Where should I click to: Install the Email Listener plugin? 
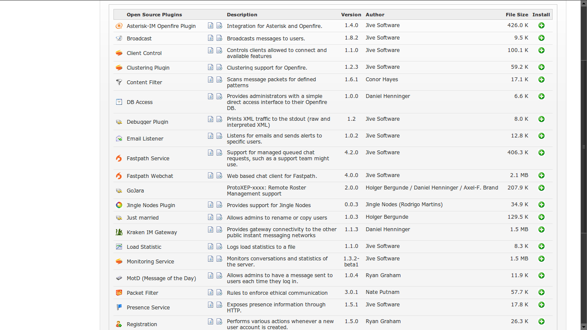click(x=541, y=136)
